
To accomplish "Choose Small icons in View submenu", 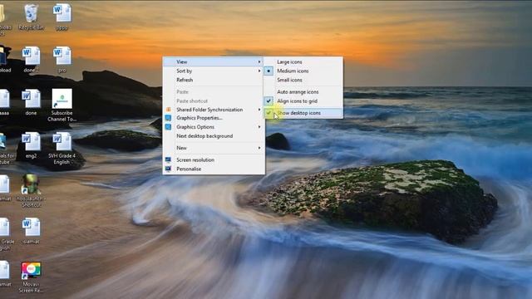I will click(x=303, y=80).
